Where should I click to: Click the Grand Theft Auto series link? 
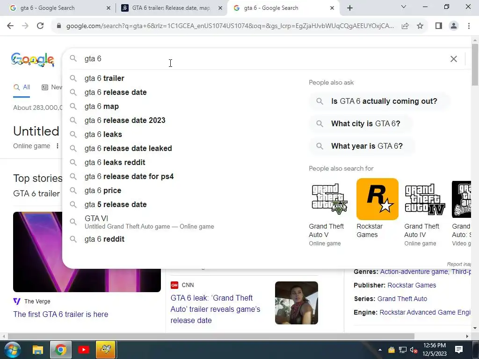click(402, 299)
